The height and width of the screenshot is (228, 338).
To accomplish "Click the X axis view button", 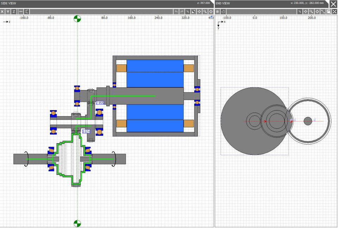I will (x=2, y=12).
